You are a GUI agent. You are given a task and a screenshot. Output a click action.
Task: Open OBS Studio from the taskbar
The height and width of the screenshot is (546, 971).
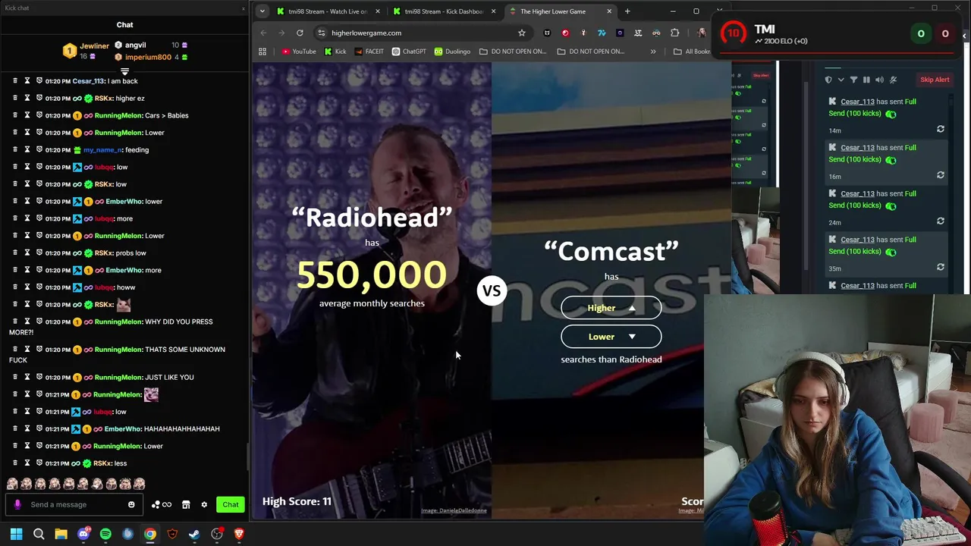click(x=217, y=534)
